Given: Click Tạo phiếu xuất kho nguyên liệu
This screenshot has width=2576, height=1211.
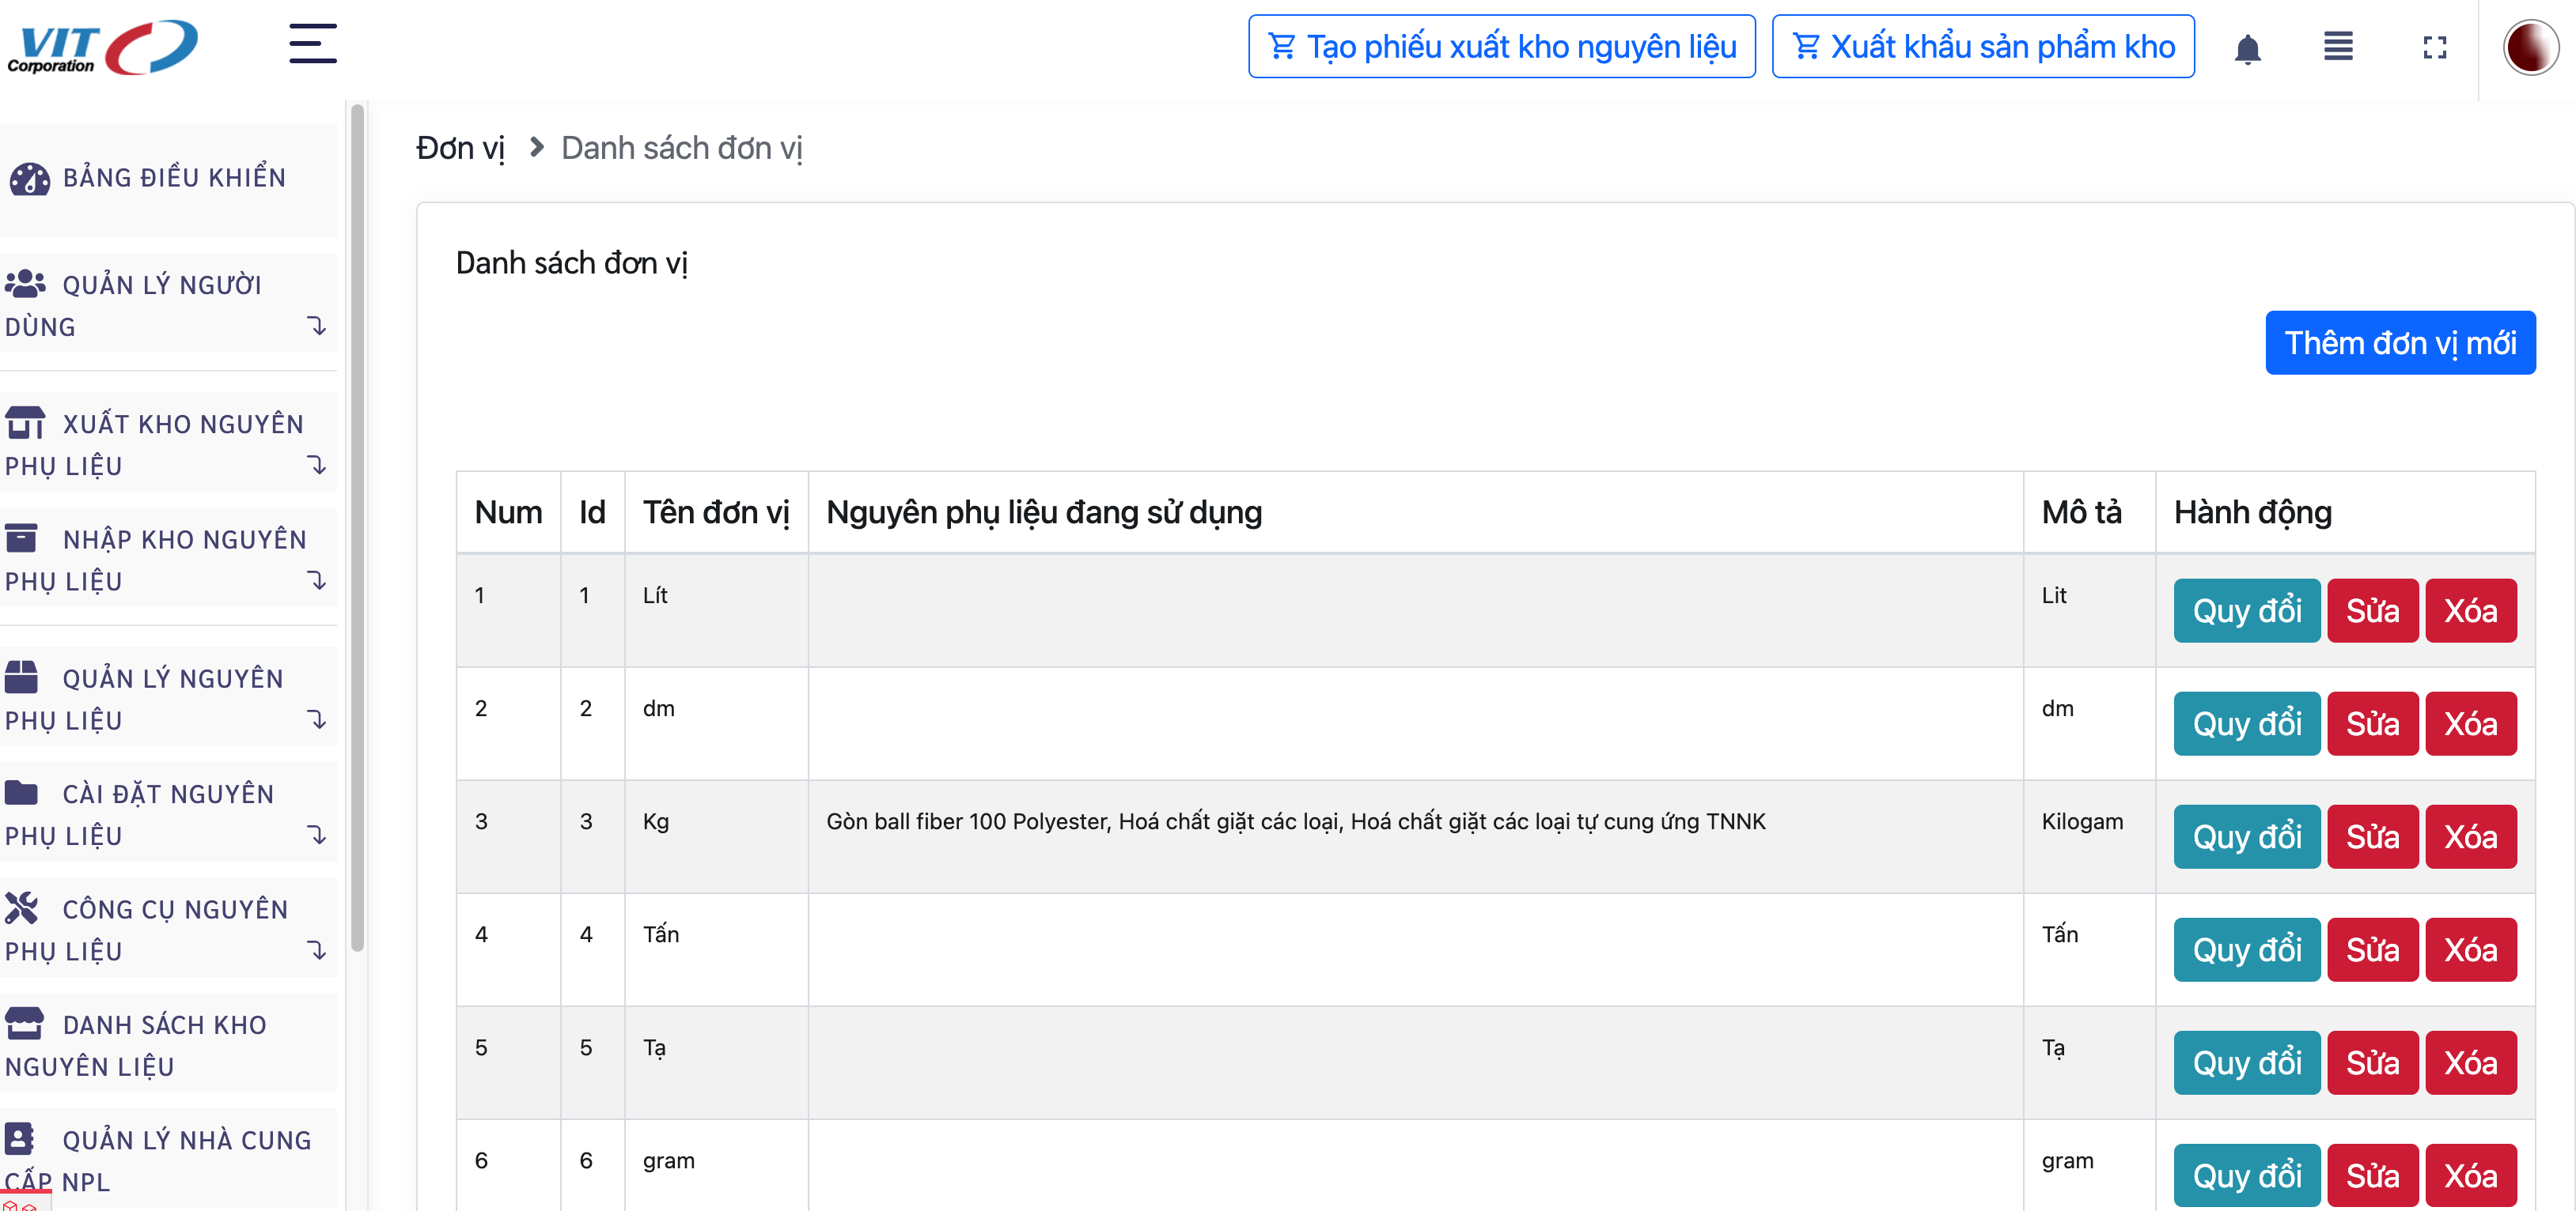Looking at the screenshot, I should 1501,46.
